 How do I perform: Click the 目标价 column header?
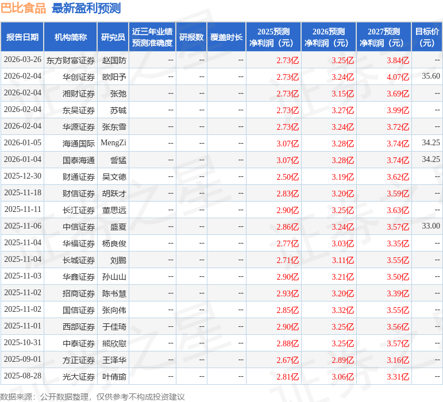(427, 37)
